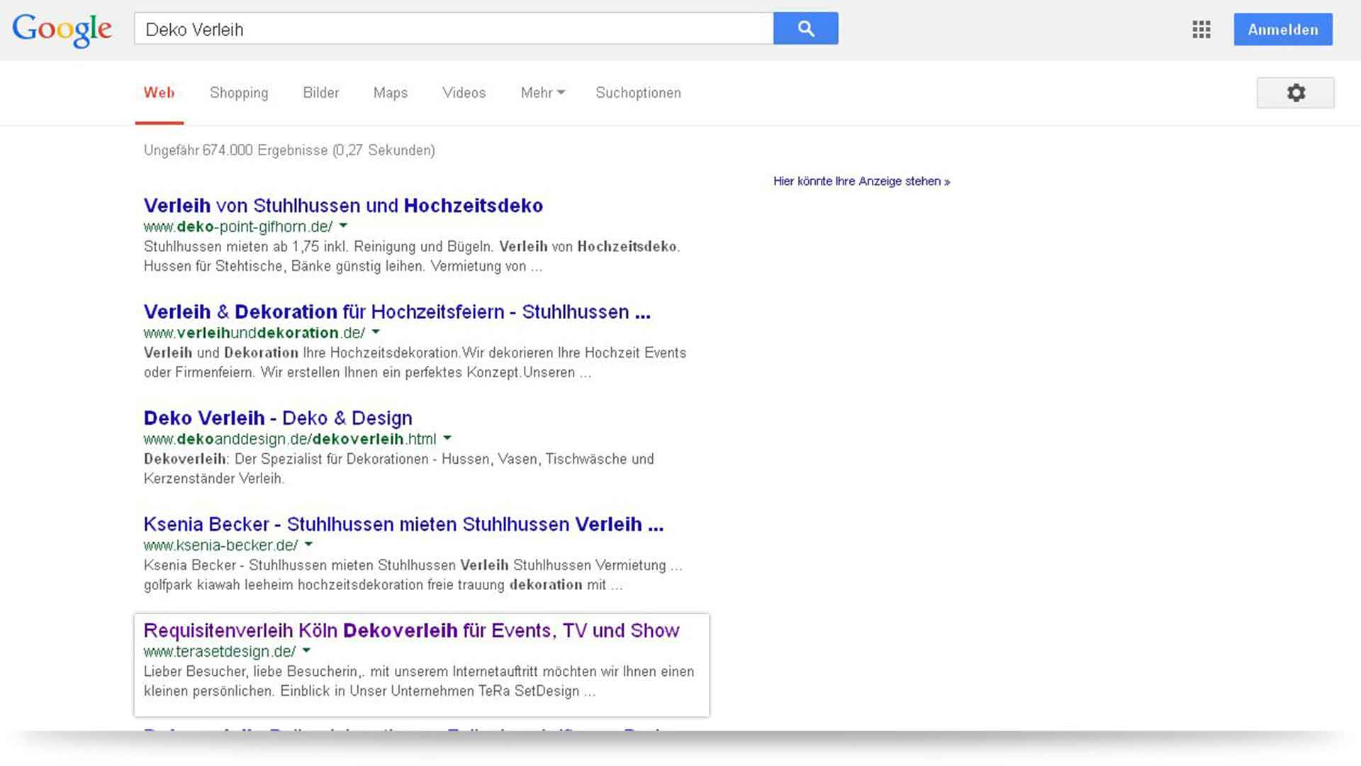Viewport: 1361px width, 766px height.
Task: Click in the search field containing Deko Verleih
Action: coord(454,28)
